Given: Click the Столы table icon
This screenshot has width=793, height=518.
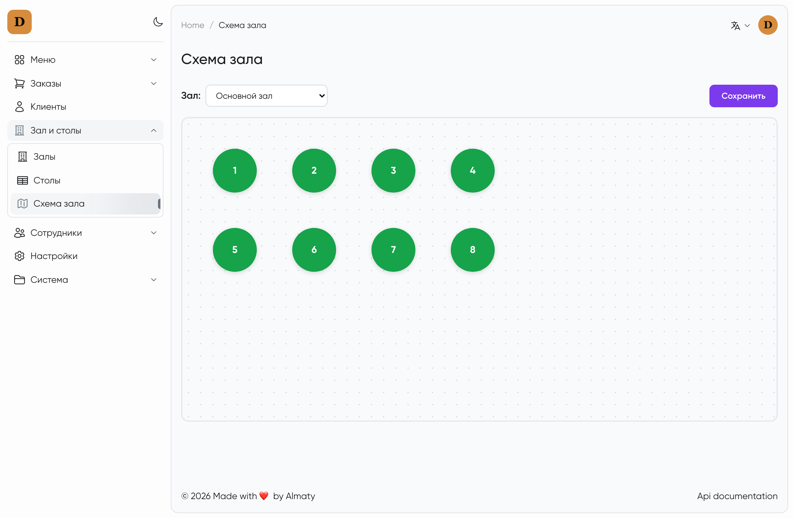Looking at the screenshot, I should tap(23, 180).
